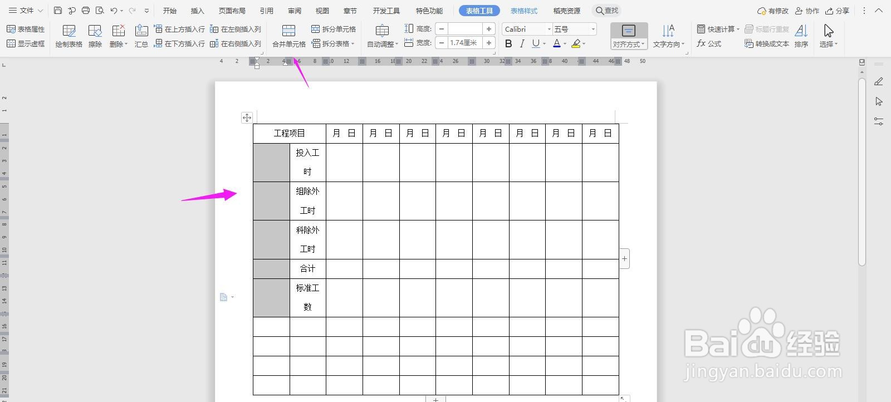This screenshot has width=891, height=402.
Task: Click the 工程项目 header cell
Action: (x=290, y=134)
